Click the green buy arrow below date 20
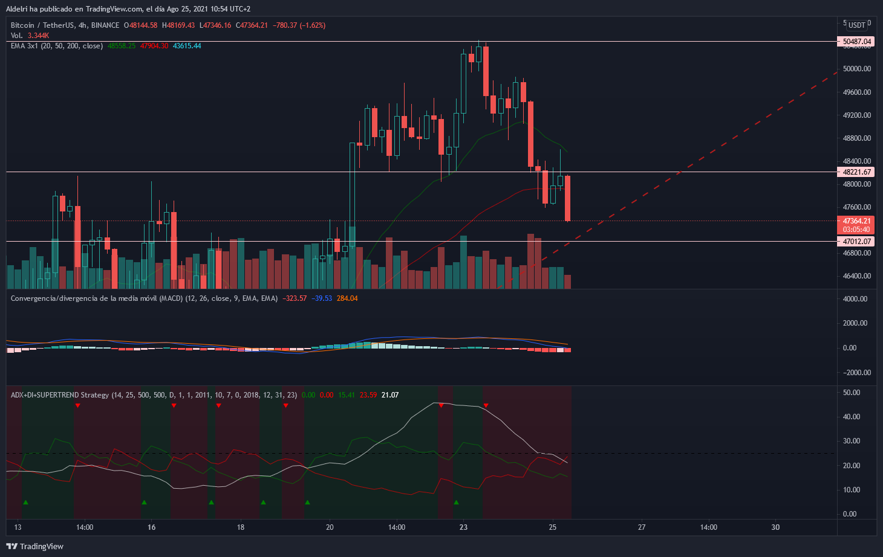This screenshot has height=557, width=883. tap(307, 502)
